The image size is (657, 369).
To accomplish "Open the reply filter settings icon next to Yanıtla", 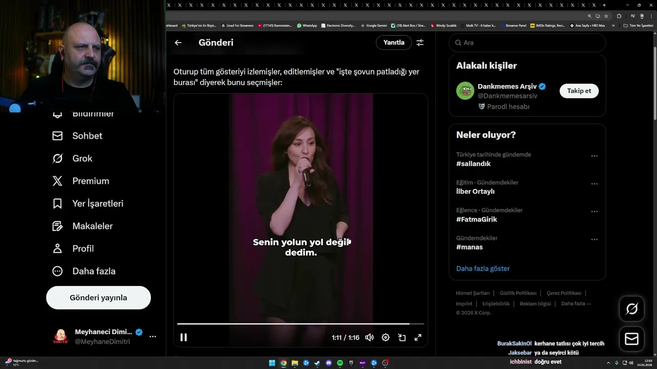I will 420,43.
